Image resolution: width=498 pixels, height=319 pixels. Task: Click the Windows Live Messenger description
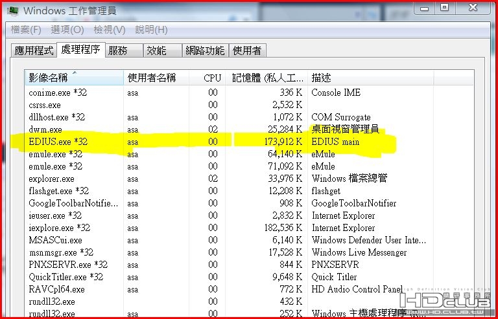point(359,252)
